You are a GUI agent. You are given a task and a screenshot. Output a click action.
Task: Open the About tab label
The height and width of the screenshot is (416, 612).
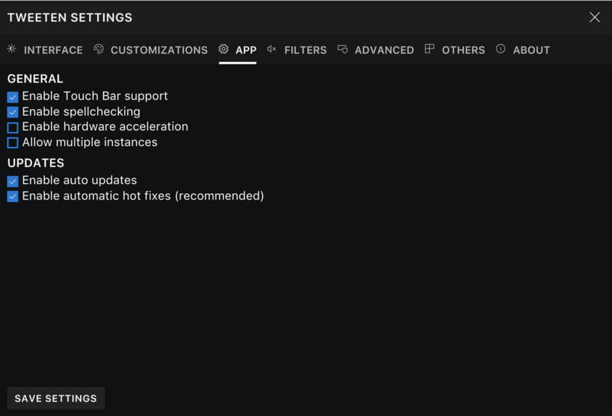531,50
